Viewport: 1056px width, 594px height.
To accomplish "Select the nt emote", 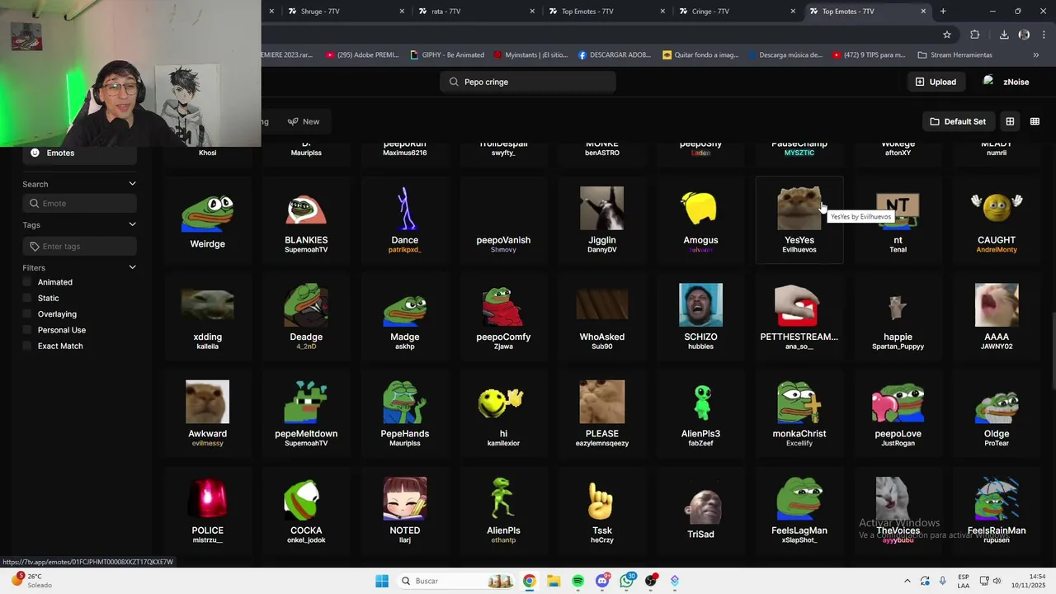I will point(898,219).
